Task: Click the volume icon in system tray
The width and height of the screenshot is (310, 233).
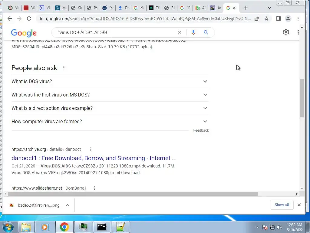Action: pos(279,227)
